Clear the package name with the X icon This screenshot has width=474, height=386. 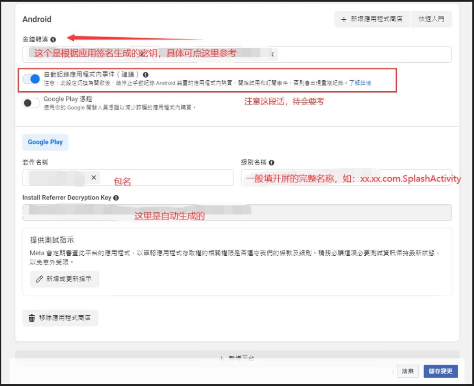(93, 178)
